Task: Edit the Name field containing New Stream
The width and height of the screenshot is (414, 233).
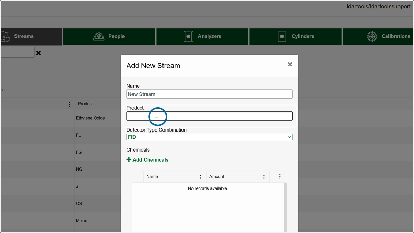Action: pyautogui.click(x=209, y=94)
